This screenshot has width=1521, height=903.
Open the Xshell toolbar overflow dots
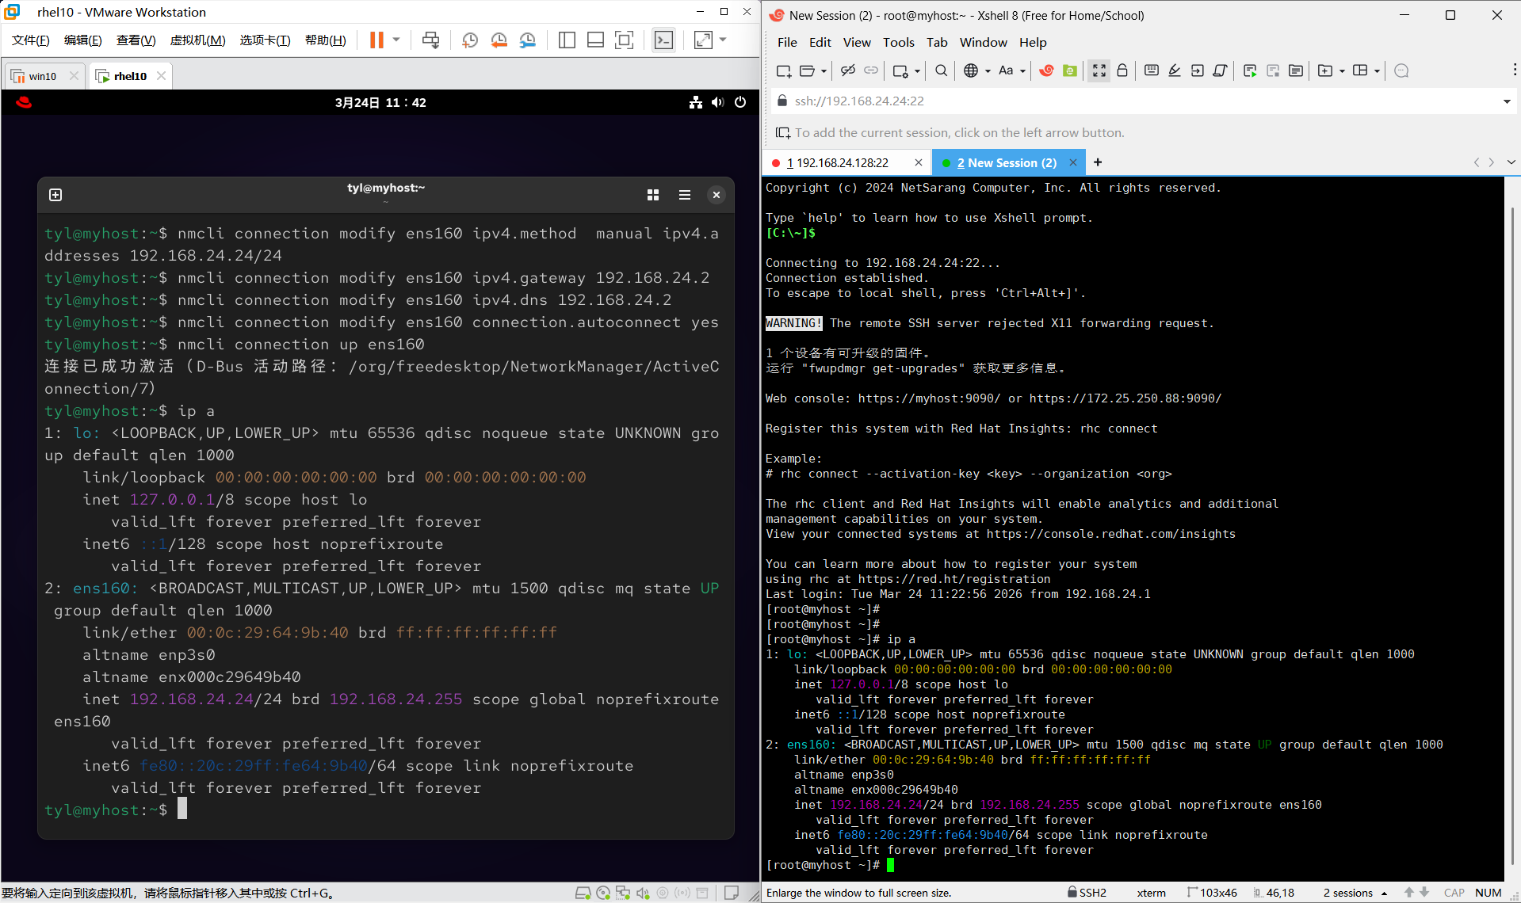click(x=1515, y=70)
